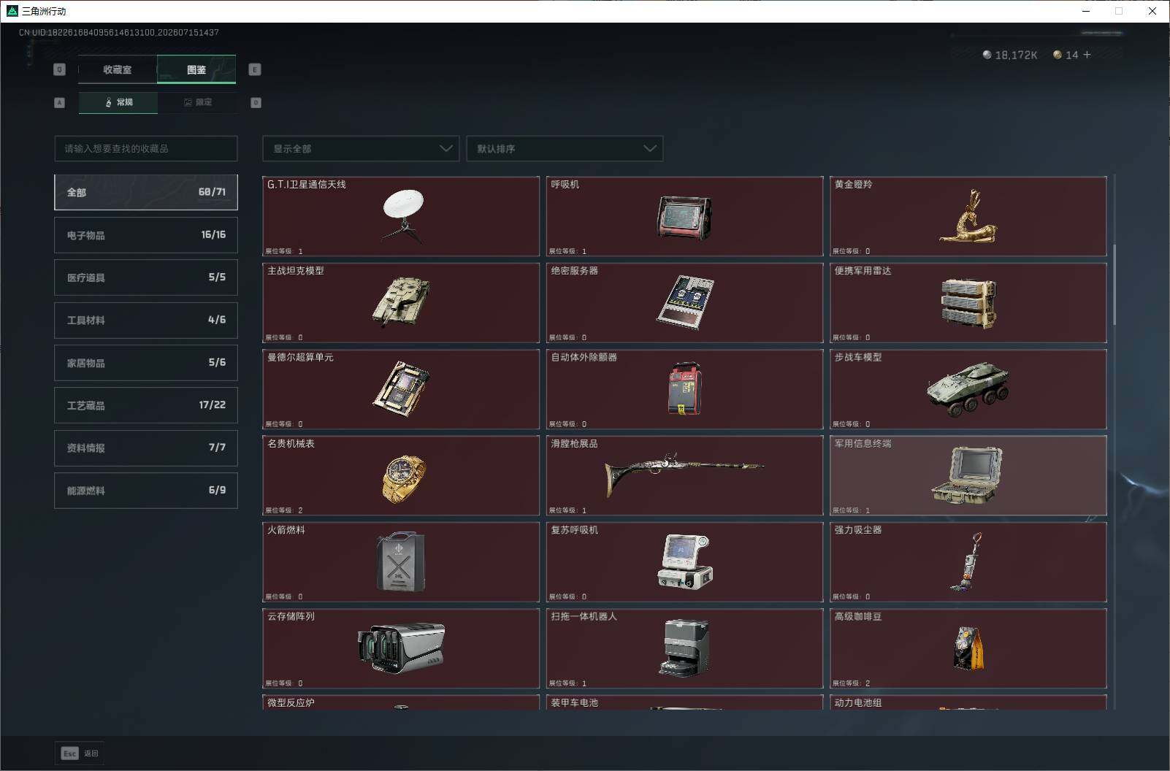Filter by 资料情报 7/7 category
This screenshot has height=771, width=1170.
146,448
